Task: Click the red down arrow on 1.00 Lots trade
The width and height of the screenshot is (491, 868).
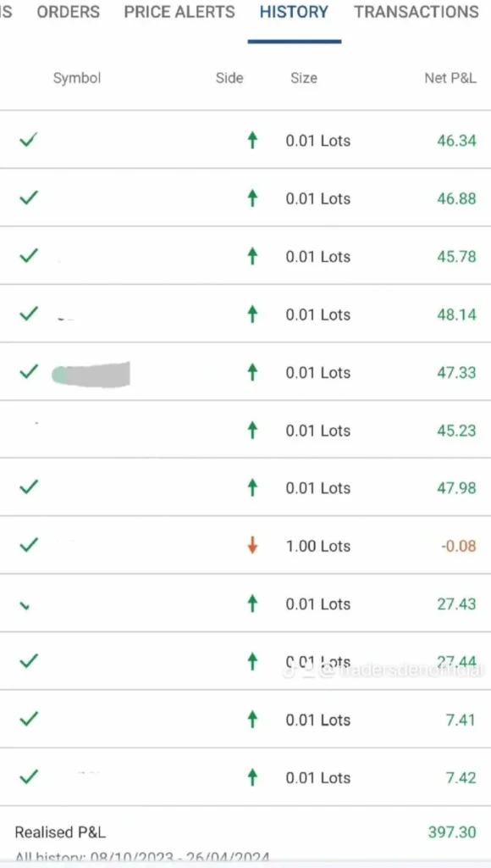Action: pyautogui.click(x=252, y=546)
